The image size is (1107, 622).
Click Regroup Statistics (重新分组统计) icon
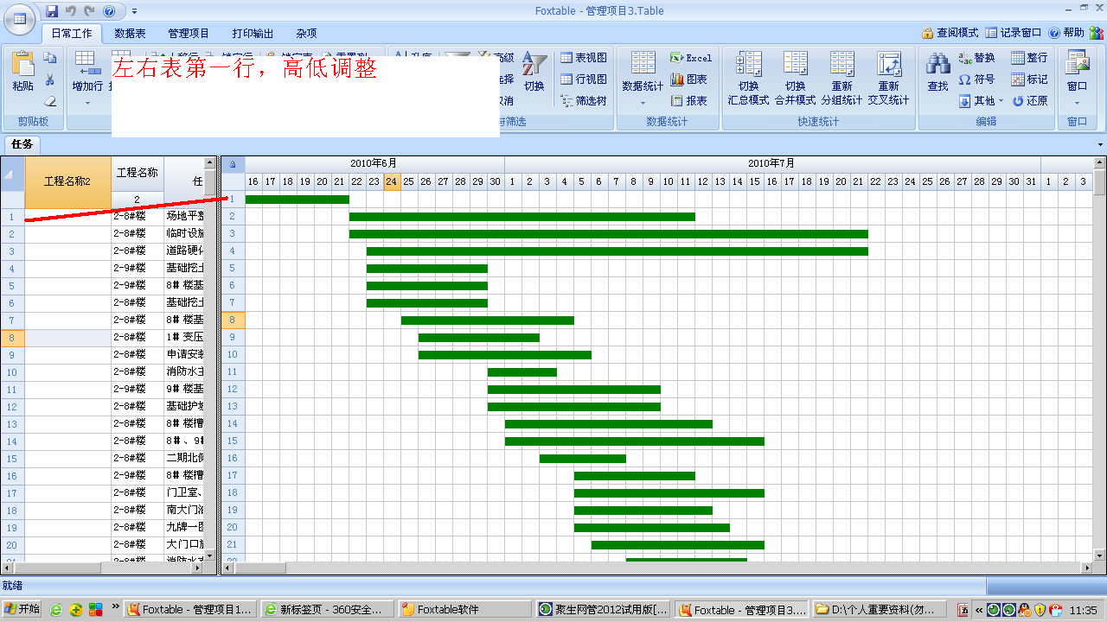[x=841, y=78]
